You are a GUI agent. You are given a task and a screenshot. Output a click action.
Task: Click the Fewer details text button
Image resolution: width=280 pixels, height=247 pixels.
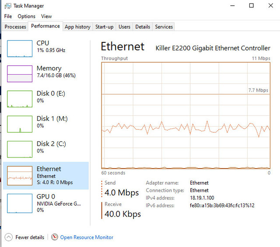pos(30,237)
